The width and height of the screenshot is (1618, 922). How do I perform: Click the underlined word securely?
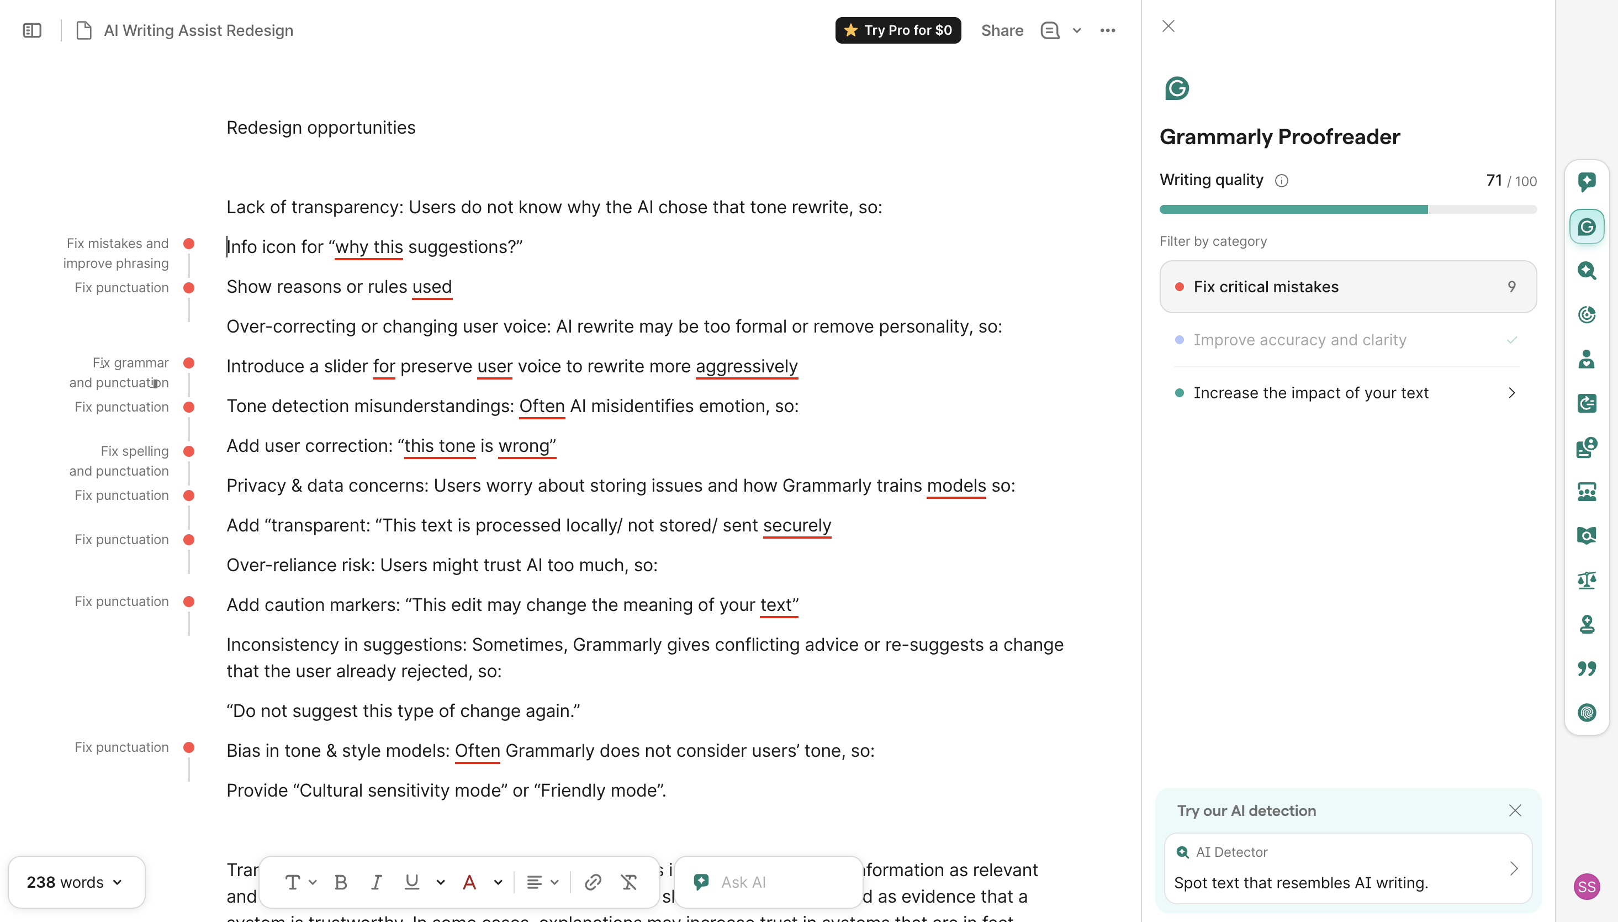coord(797,525)
